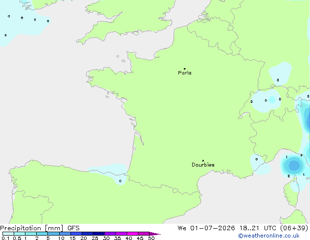
Task: Click the 'Precipitation [mm] GFS' title text
Action: tap(40, 228)
